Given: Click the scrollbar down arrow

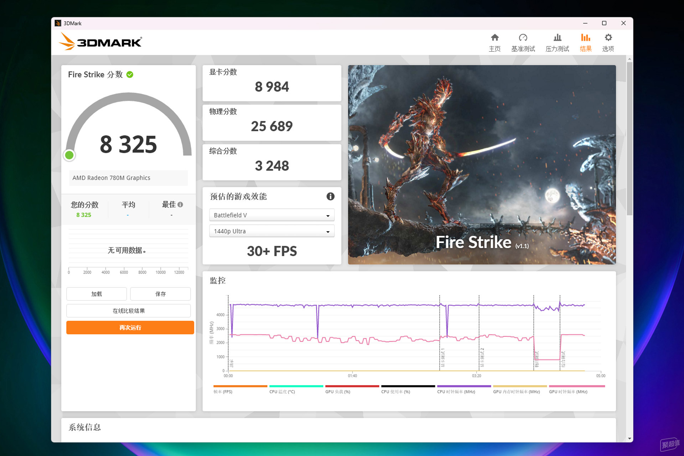Looking at the screenshot, I should click(x=629, y=439).
